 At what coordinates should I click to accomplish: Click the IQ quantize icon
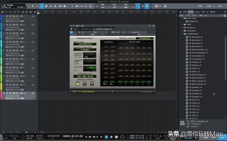click(x=97, y=6)
